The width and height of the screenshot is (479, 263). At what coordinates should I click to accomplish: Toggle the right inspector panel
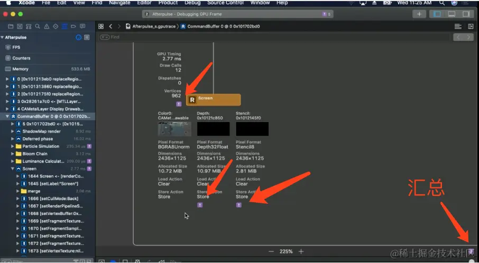tap(466, 14)
